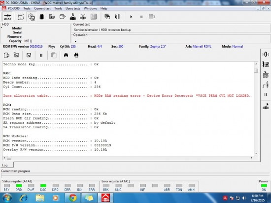Click the zero counter icon in right sidebar
The image size is (271, 203).
pos(266,55)
